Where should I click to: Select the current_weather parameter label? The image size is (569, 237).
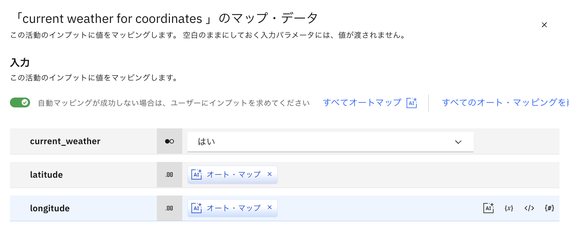tap(65, 141)
